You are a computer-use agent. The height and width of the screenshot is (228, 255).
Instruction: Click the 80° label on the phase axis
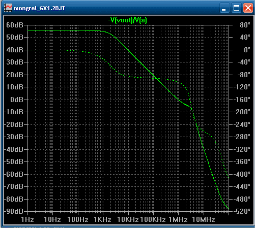[x=245, y=25]
